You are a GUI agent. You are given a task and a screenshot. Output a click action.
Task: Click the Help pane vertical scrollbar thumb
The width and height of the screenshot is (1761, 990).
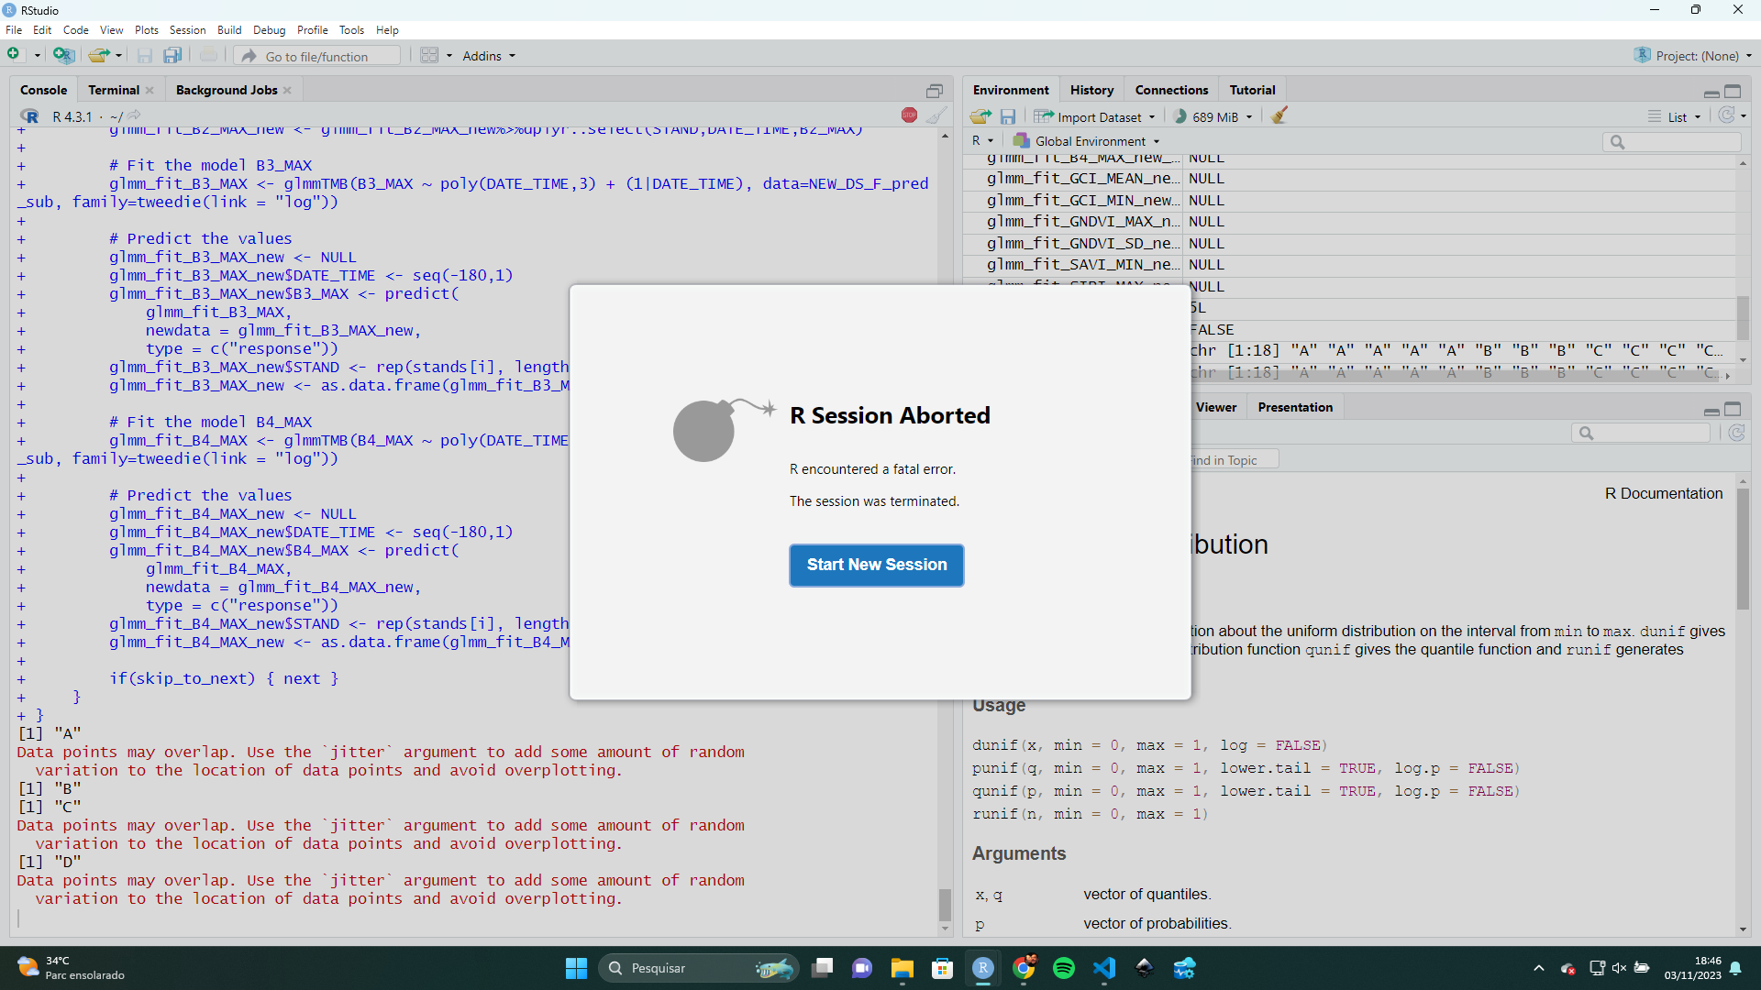point(1743,549)
